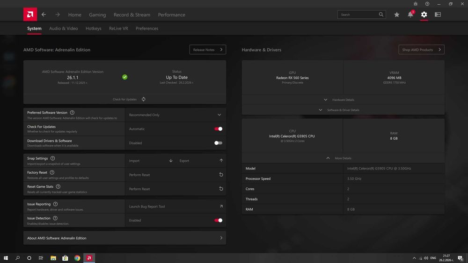This screenshot has width=468, height=263.
Task: Disable the Check For Updates toggle
Action: click(218, 129)
